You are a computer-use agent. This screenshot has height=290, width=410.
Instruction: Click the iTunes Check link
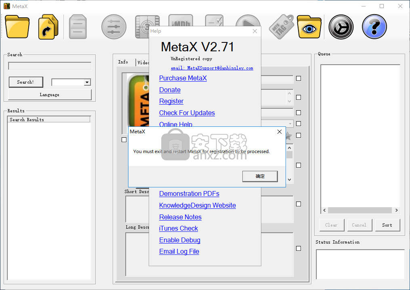click(x=179, y=229)
